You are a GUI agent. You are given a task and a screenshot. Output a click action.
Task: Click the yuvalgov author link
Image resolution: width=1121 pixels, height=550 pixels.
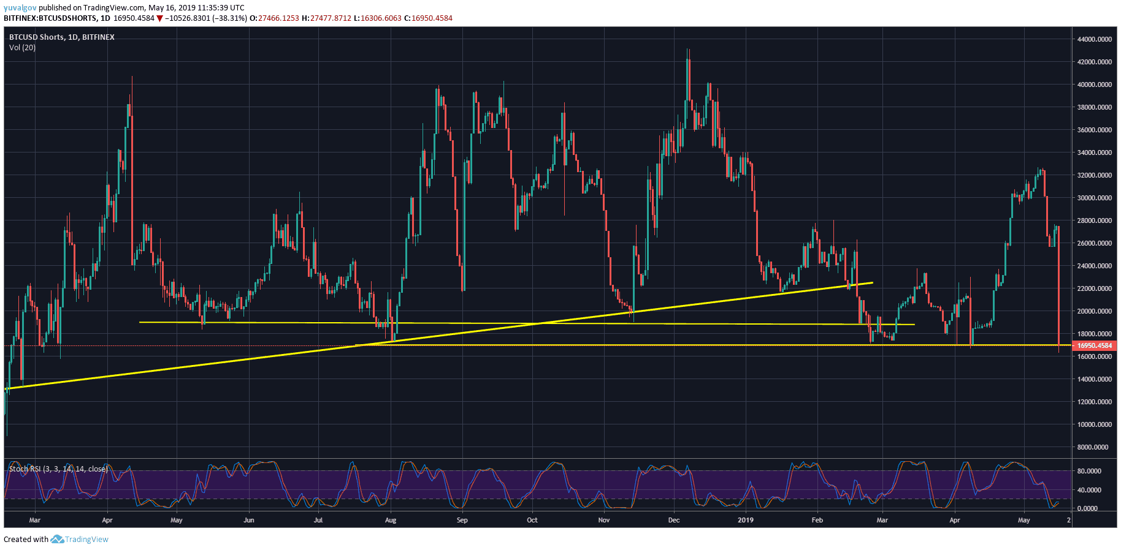[20, 8]
